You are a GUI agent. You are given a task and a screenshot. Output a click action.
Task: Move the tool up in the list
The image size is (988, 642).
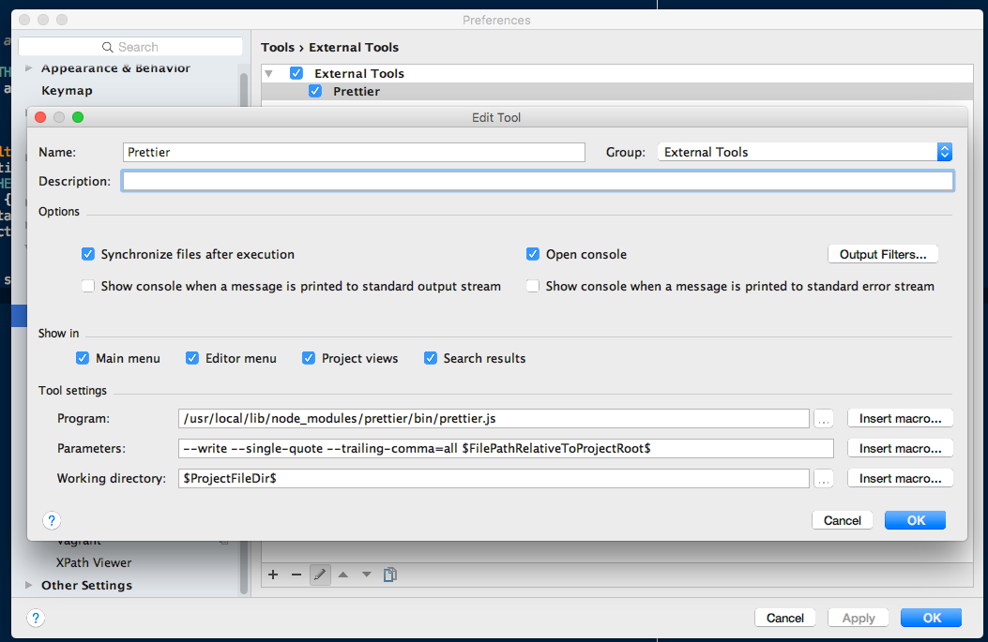click(x=343, y=575)
